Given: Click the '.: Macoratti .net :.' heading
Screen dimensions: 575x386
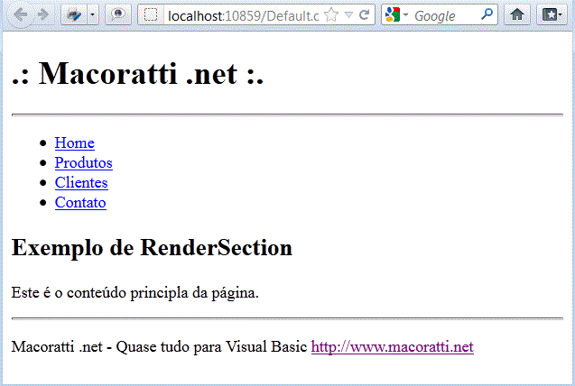Looking at the screenshot, I should 137,73.
